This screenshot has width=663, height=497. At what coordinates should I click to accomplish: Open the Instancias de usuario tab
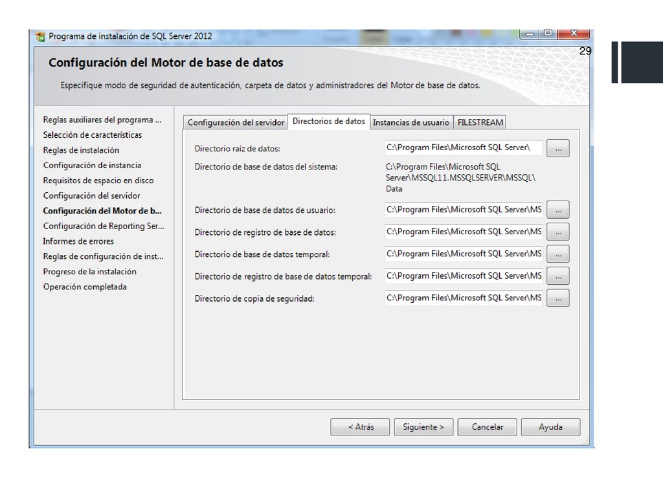tap(411, 122)
